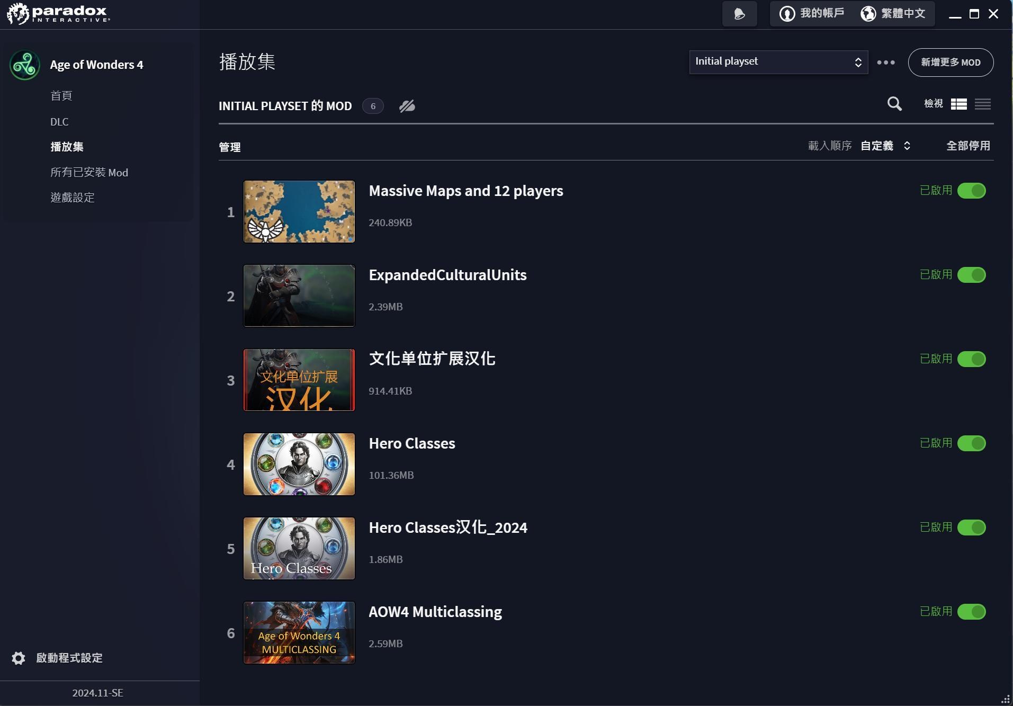Click Hero Classes汉化_2024 thumbnail
The width and height of the screenshot is (1013, 706).
(x=299, y=549)
